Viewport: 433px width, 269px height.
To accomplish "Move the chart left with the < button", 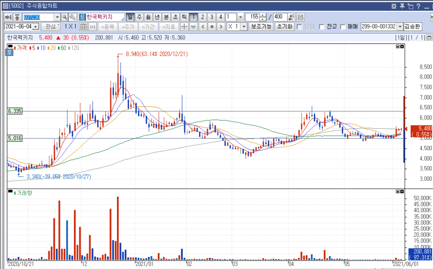I will tap(203, 27).
